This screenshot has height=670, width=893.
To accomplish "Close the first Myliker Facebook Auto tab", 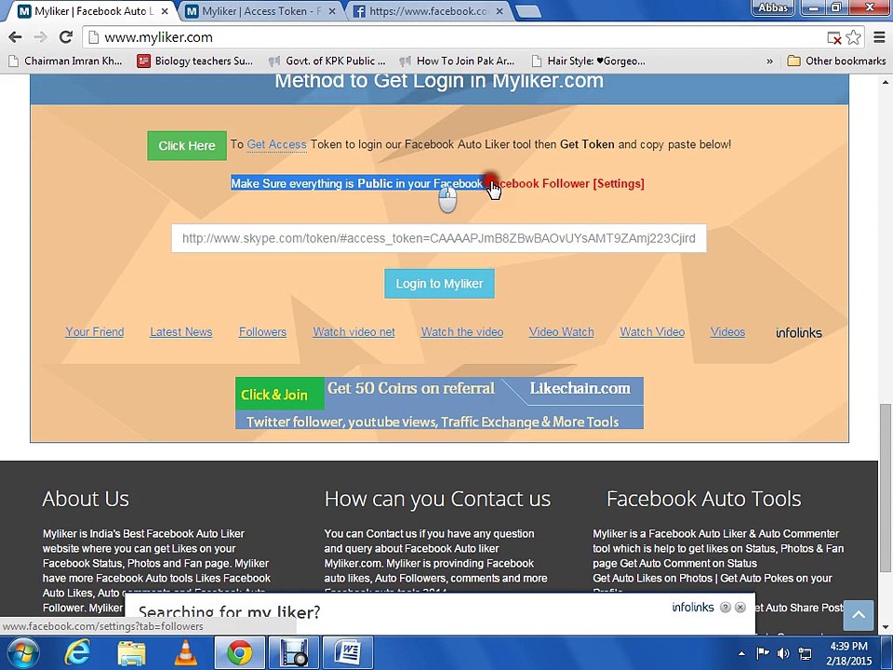I will pyautogui.click(x=166, y=11).
